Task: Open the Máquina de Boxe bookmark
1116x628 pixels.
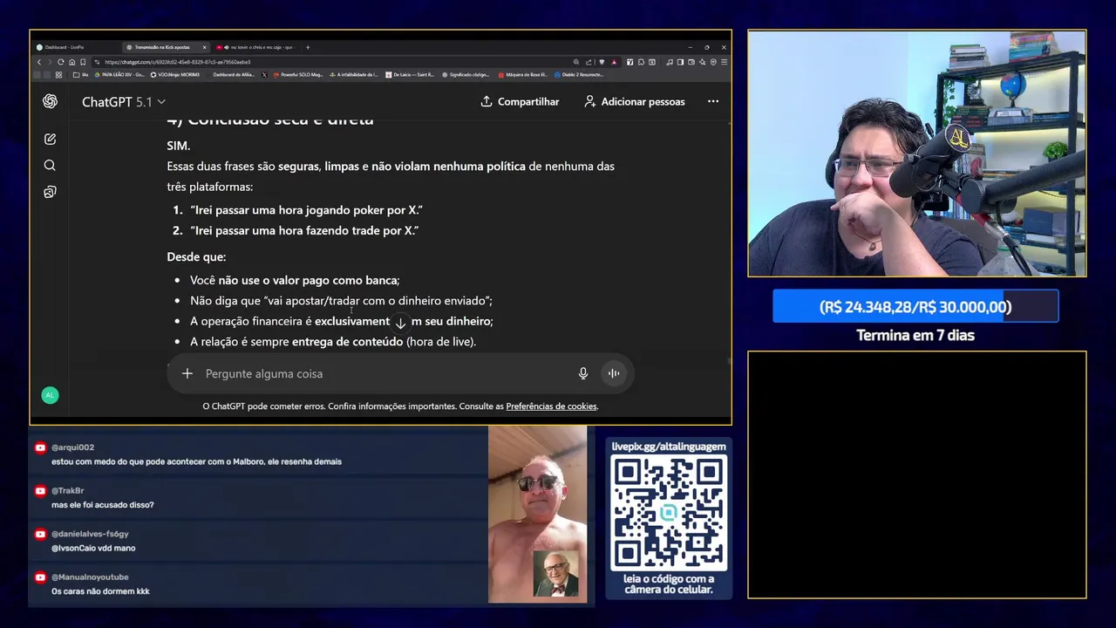Action: click(x=521, y=75)
